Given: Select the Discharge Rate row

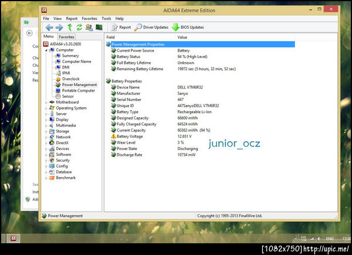Looking at the screenshot, I should (x=200, y=155).
